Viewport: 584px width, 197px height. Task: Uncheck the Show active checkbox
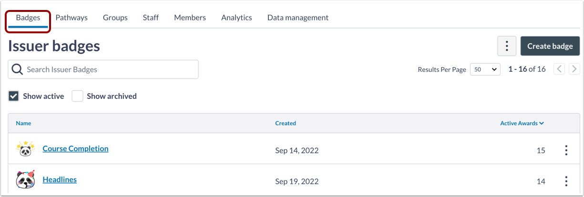click(x=13, y=96)
